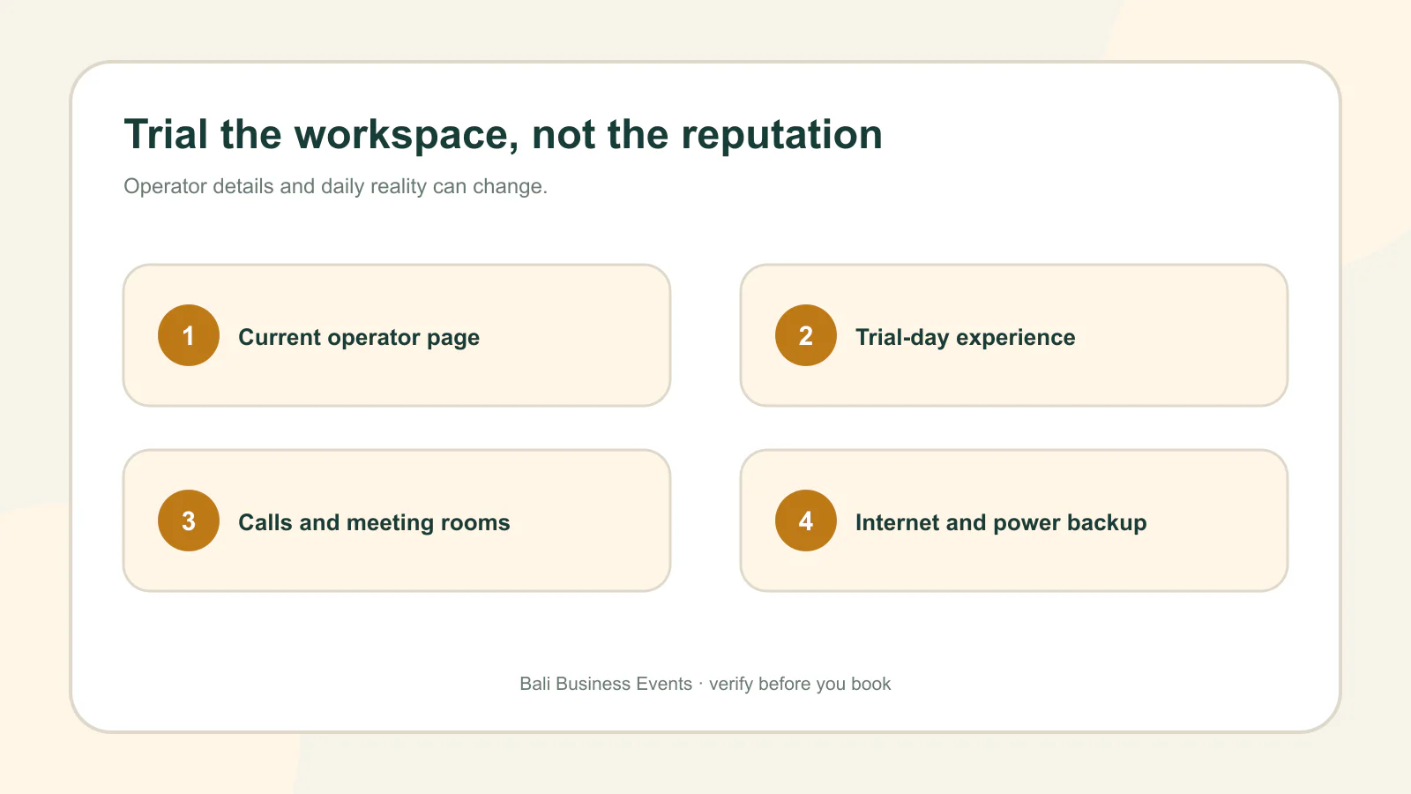Select 'Current operator page' label

point(359,338)
